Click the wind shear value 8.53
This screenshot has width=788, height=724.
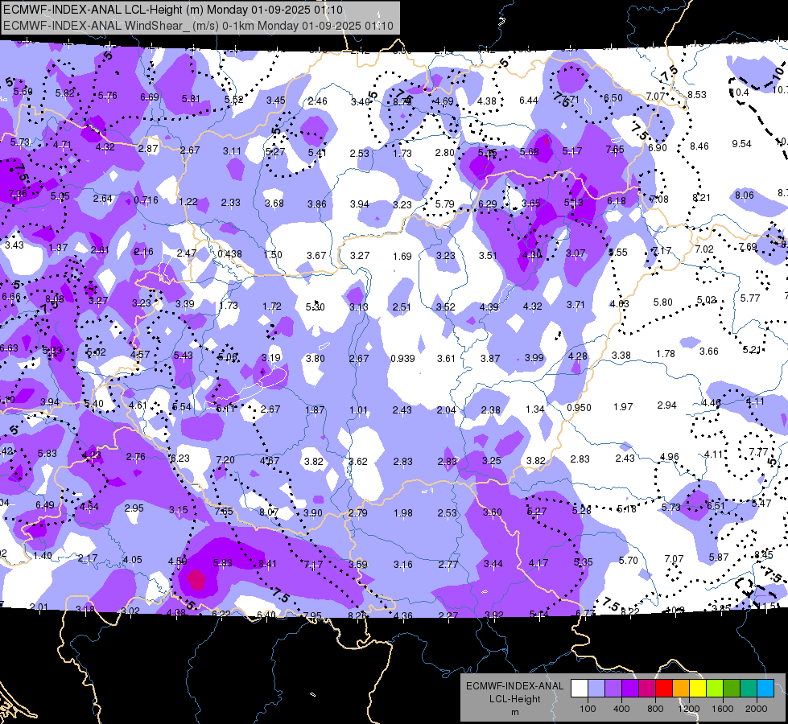tap(697, 94)
